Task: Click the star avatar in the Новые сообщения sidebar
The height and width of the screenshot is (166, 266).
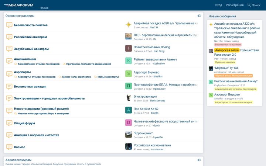Action: (x=211, y=24)
